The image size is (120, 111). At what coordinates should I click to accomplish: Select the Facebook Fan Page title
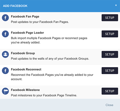(25, 17)
